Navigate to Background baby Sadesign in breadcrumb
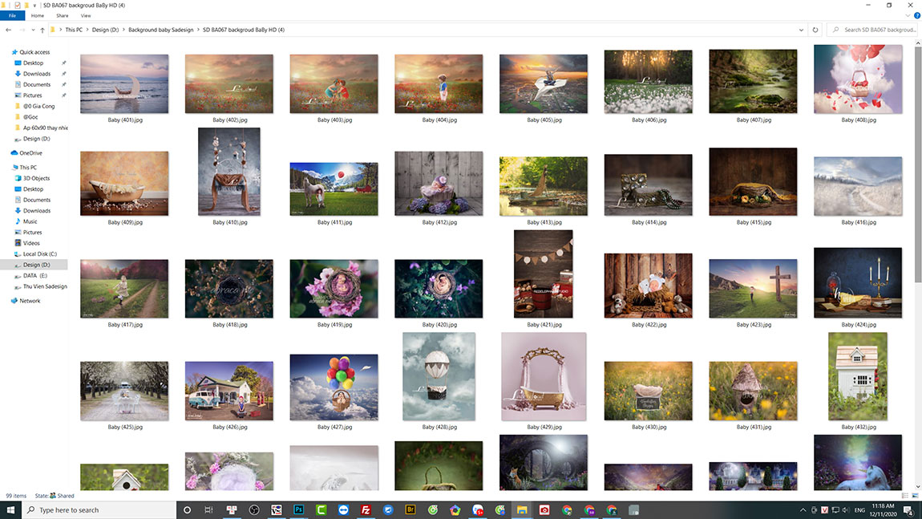 click(x=160, y=30)
